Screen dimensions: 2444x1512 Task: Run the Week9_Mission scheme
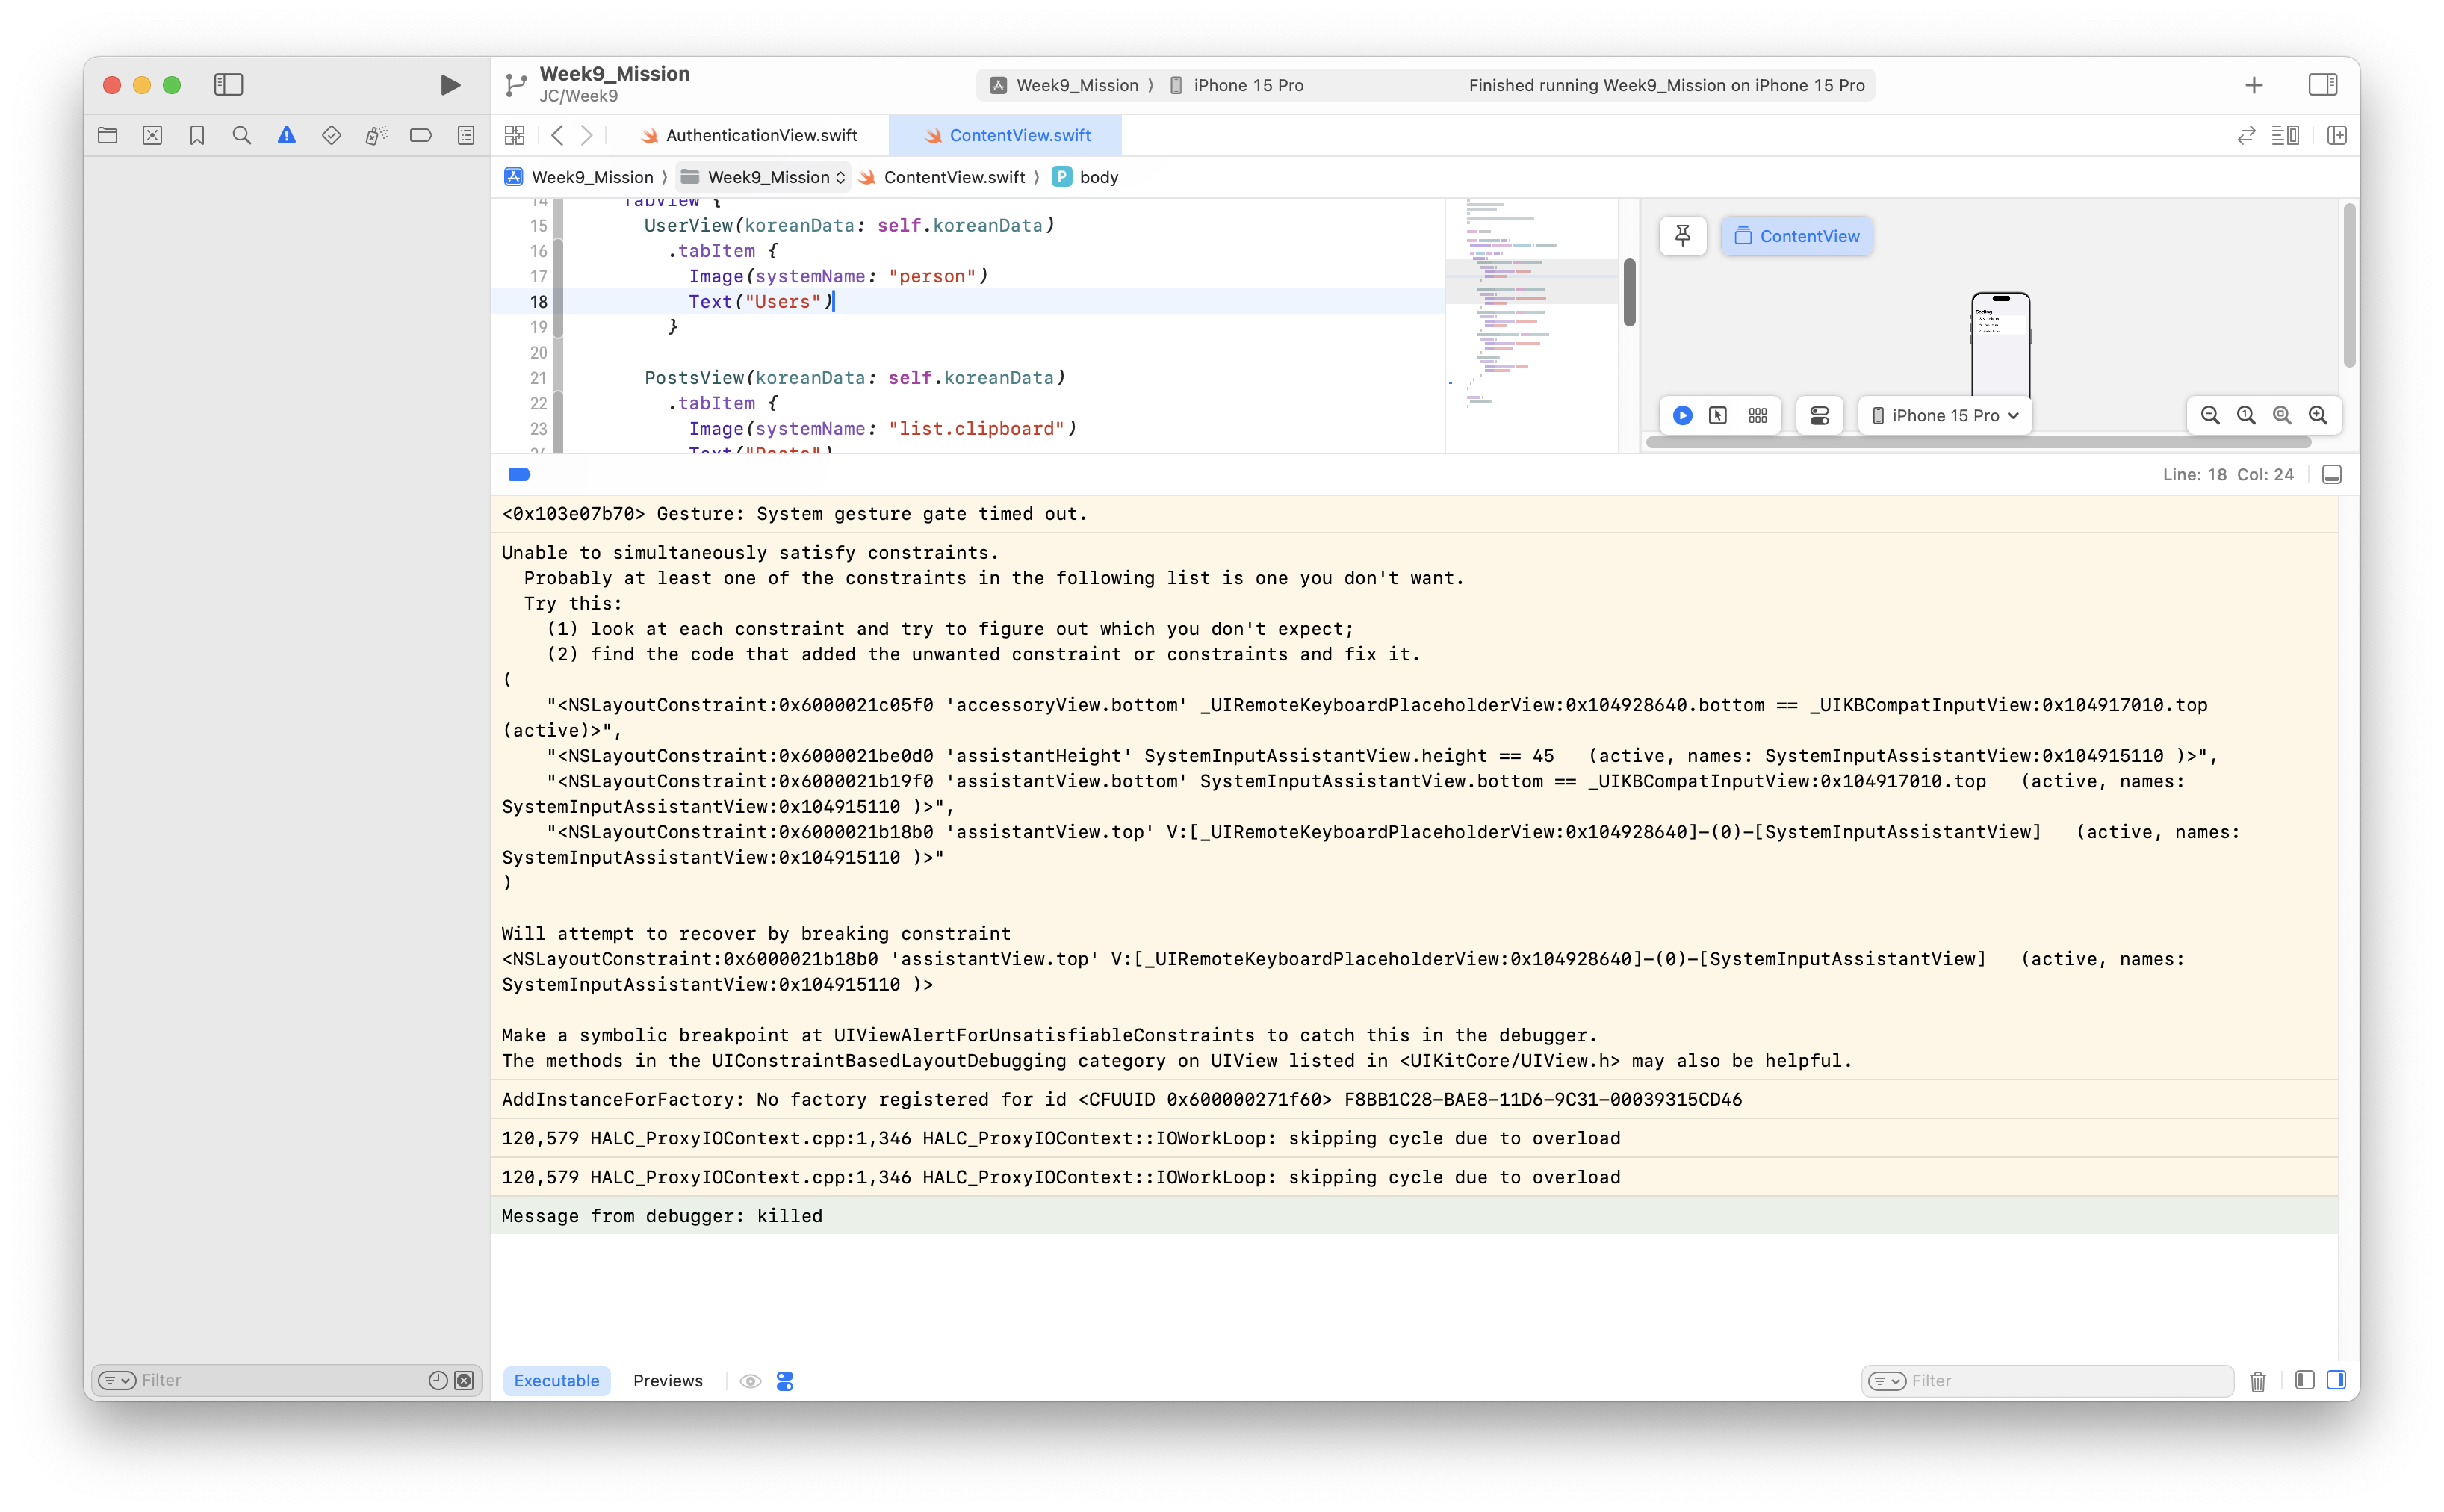[x=450, y=85]
